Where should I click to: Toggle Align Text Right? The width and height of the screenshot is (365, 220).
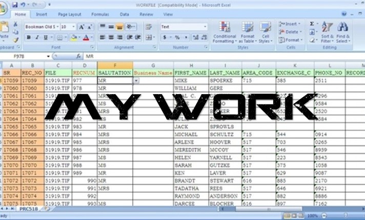coord(119,37)
